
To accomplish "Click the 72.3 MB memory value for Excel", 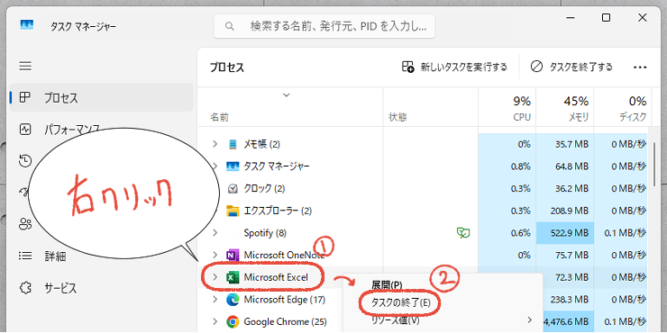I will click(x=572, y=277).
